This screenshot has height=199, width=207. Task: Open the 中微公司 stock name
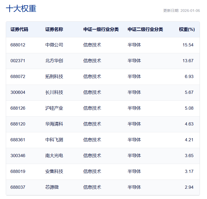pos(54,45)
